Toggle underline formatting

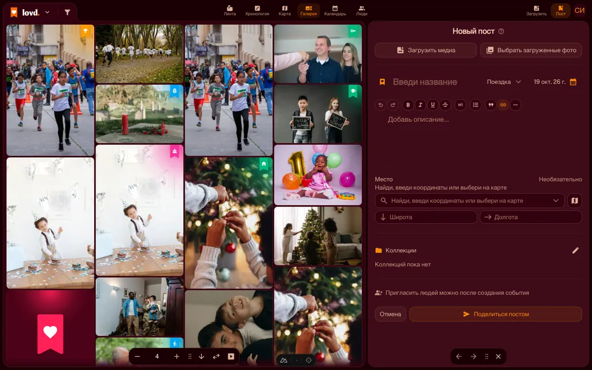click(x=432, y=105)
